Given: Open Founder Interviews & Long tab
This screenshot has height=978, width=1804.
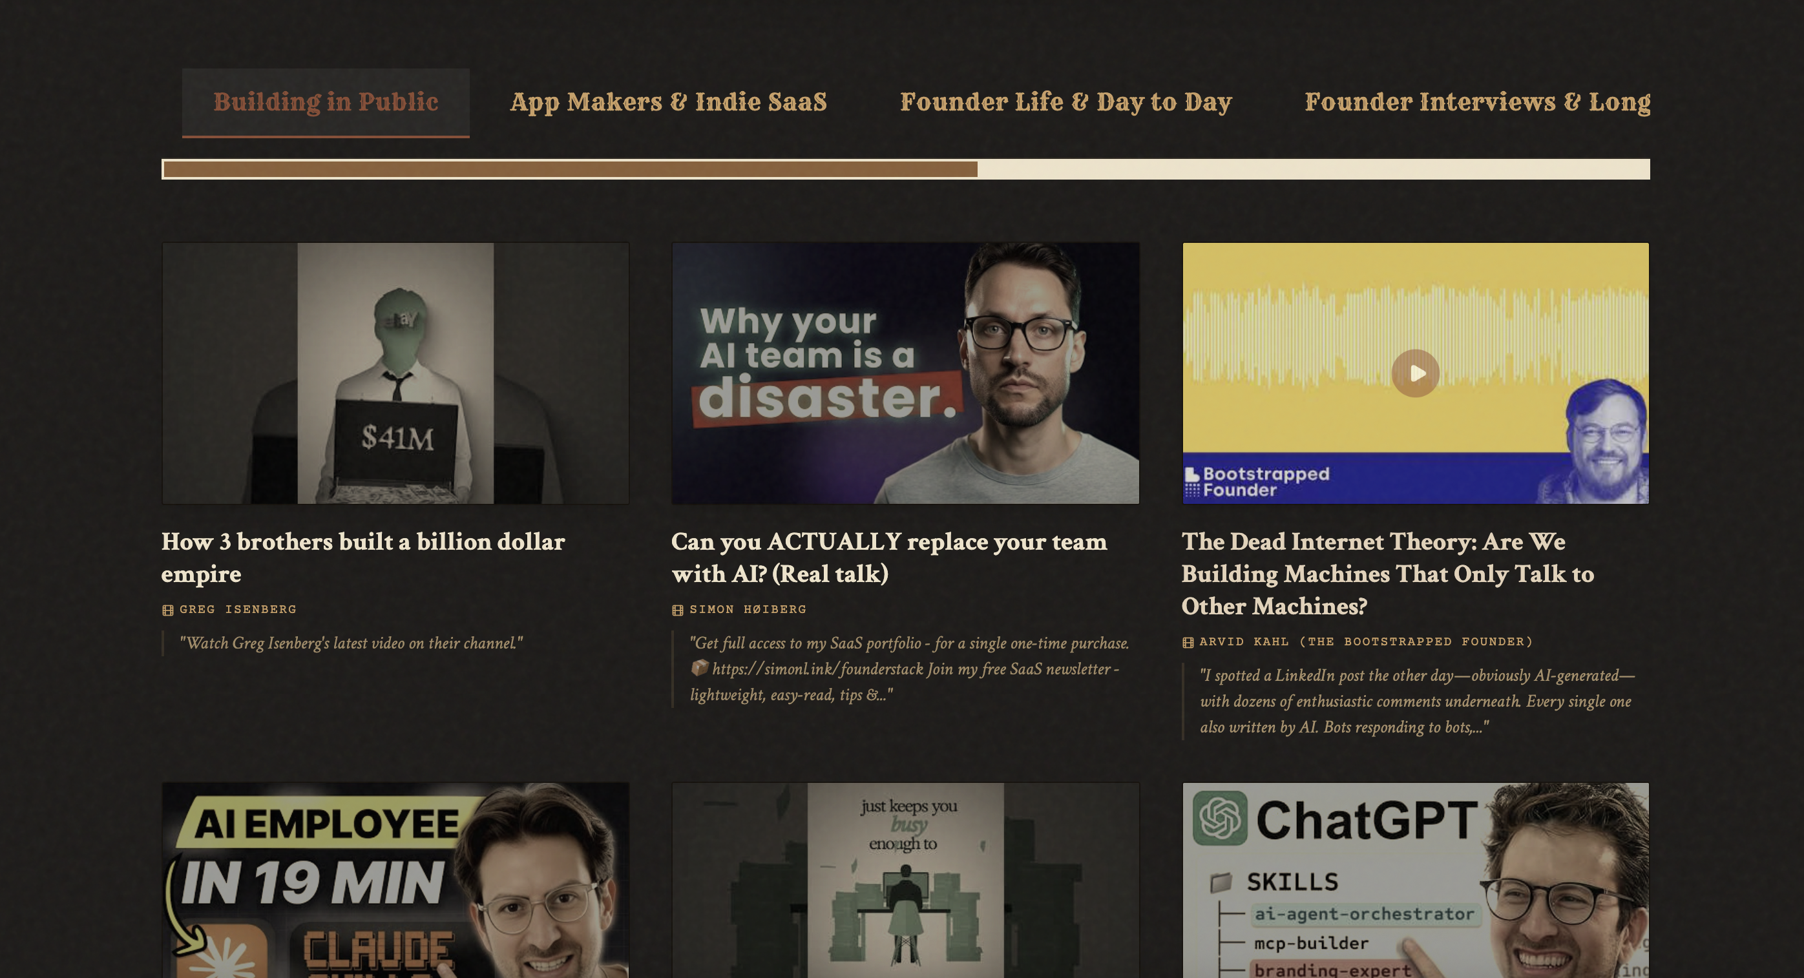Looking at the screenshot, I should (x=1476, y=102).
